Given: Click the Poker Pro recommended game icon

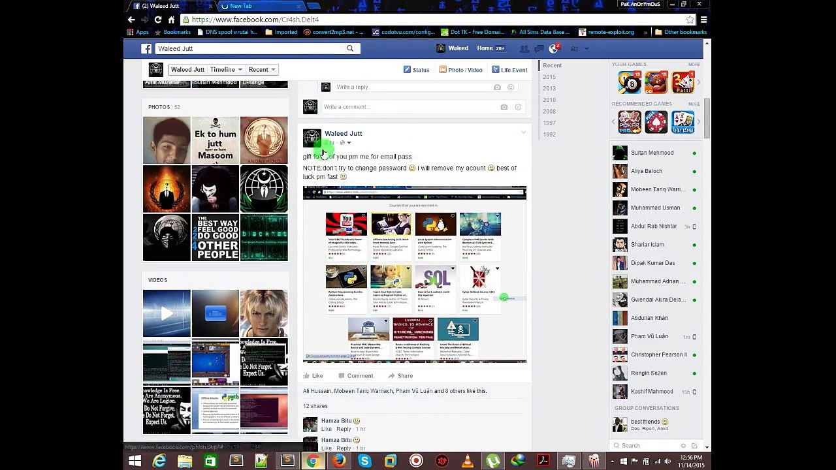Looking at the screenshot, I should pos(630,122).
